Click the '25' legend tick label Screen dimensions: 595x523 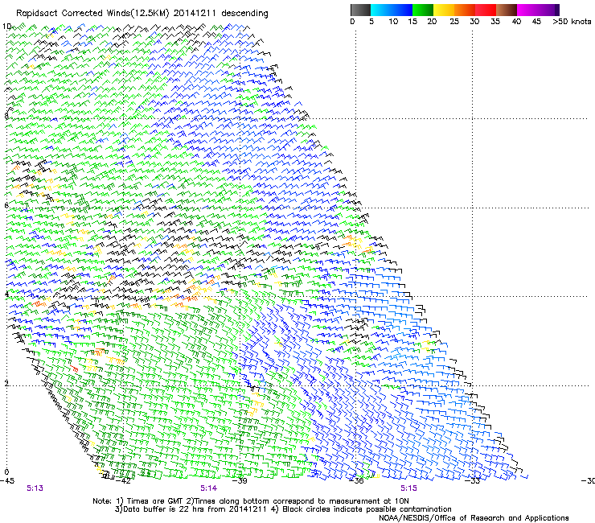[x=454, y=22]
